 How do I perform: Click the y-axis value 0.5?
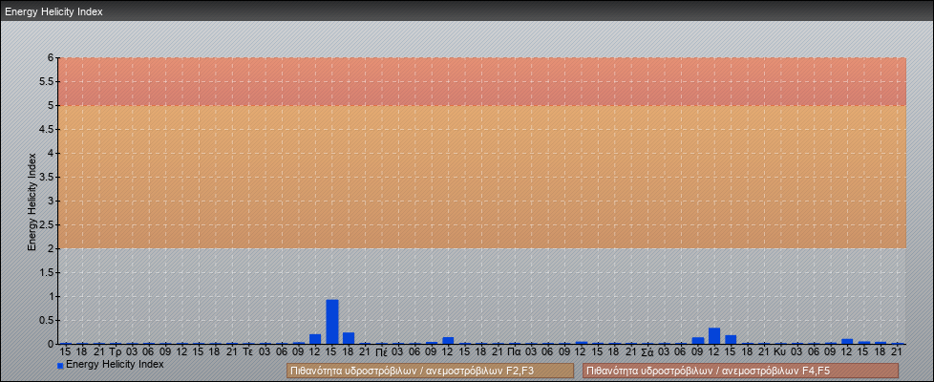[x=47, y=320]
